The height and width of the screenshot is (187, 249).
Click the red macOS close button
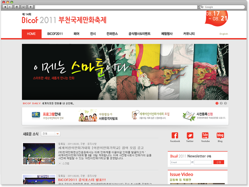click(4, 2)
